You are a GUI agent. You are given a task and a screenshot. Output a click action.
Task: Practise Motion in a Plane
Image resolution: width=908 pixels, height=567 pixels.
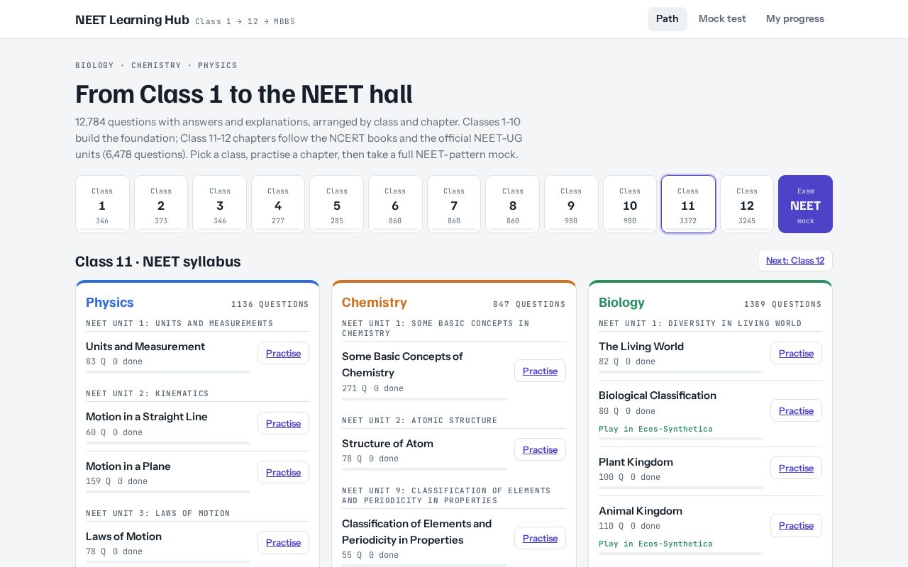pos(283,472)
